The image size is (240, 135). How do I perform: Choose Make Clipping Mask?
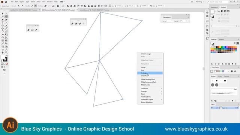tap(150, 79)
